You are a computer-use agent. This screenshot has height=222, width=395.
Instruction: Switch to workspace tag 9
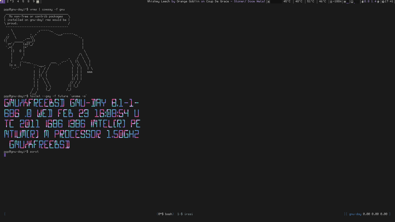click(34, 1)
